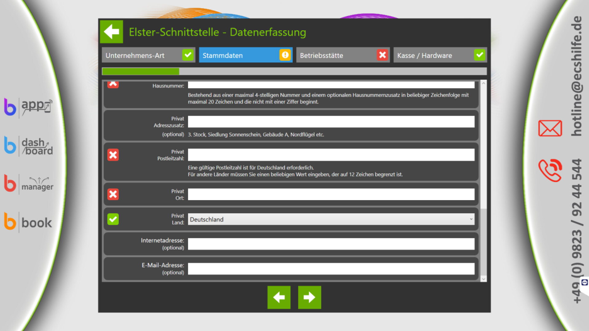Switch to the Stammdaten tab
This screenshot has width=589, height=331.
click(245, 55)
